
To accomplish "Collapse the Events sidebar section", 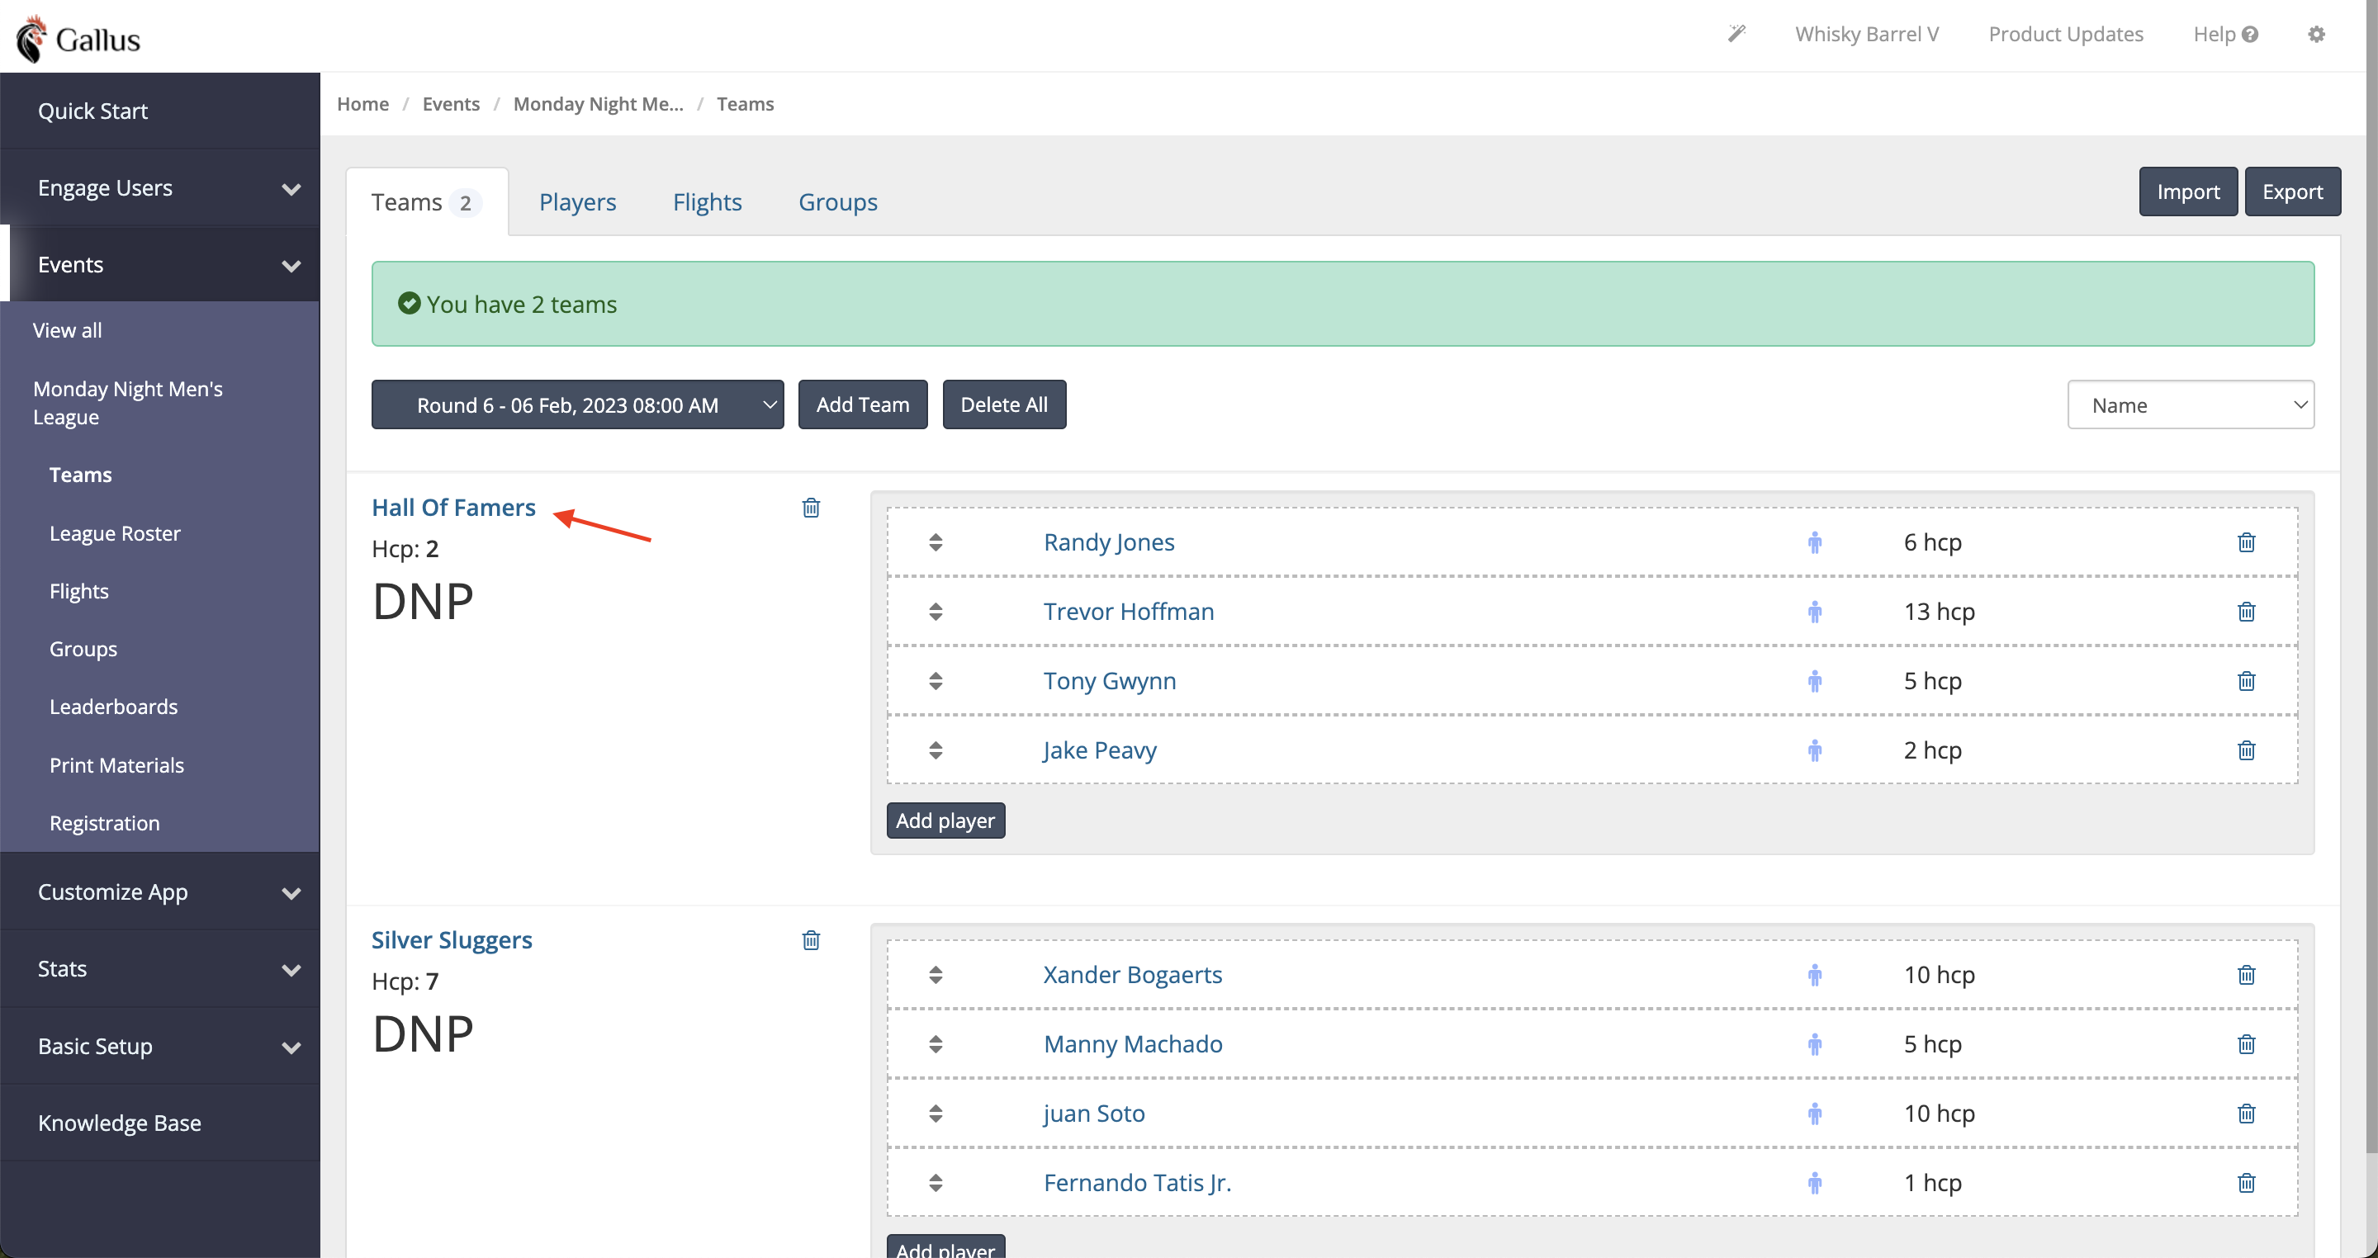I will pyautogui.click(x=159, y=264).
